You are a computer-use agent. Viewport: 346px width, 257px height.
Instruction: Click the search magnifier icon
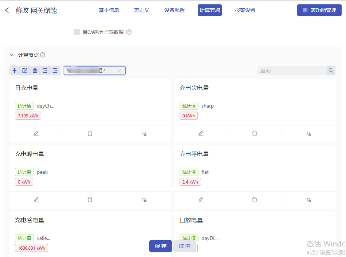[x=331, y=71]
